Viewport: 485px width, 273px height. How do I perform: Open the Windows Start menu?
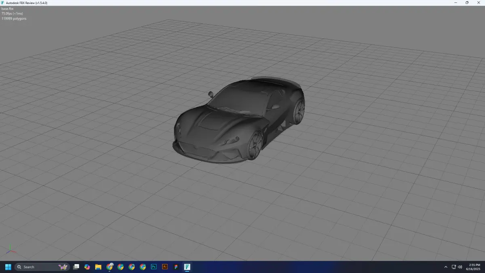(x=8, y=267)
